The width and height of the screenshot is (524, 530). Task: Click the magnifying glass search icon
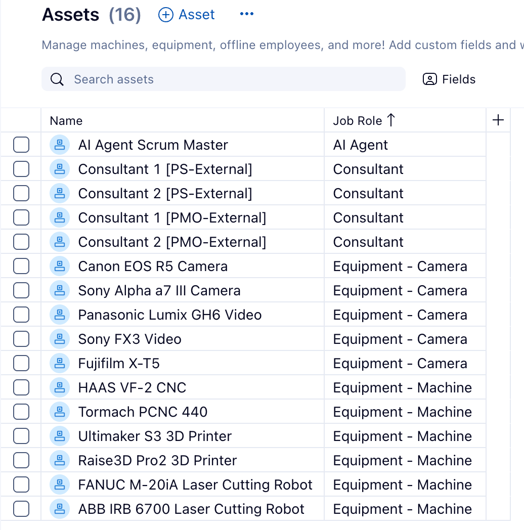(x=57, y=79)
